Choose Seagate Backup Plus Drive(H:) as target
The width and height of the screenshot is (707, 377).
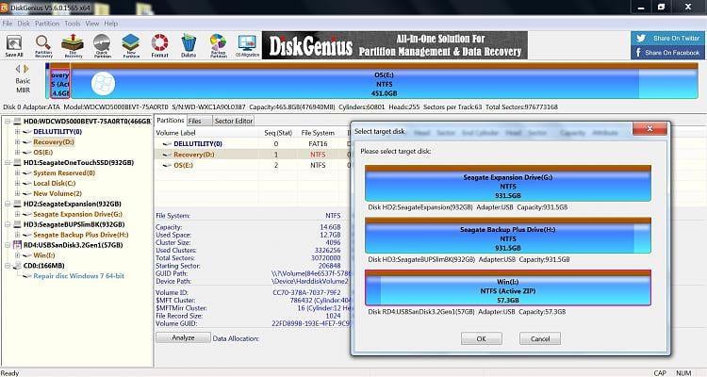pyautogui.click(x=508, y=236)
